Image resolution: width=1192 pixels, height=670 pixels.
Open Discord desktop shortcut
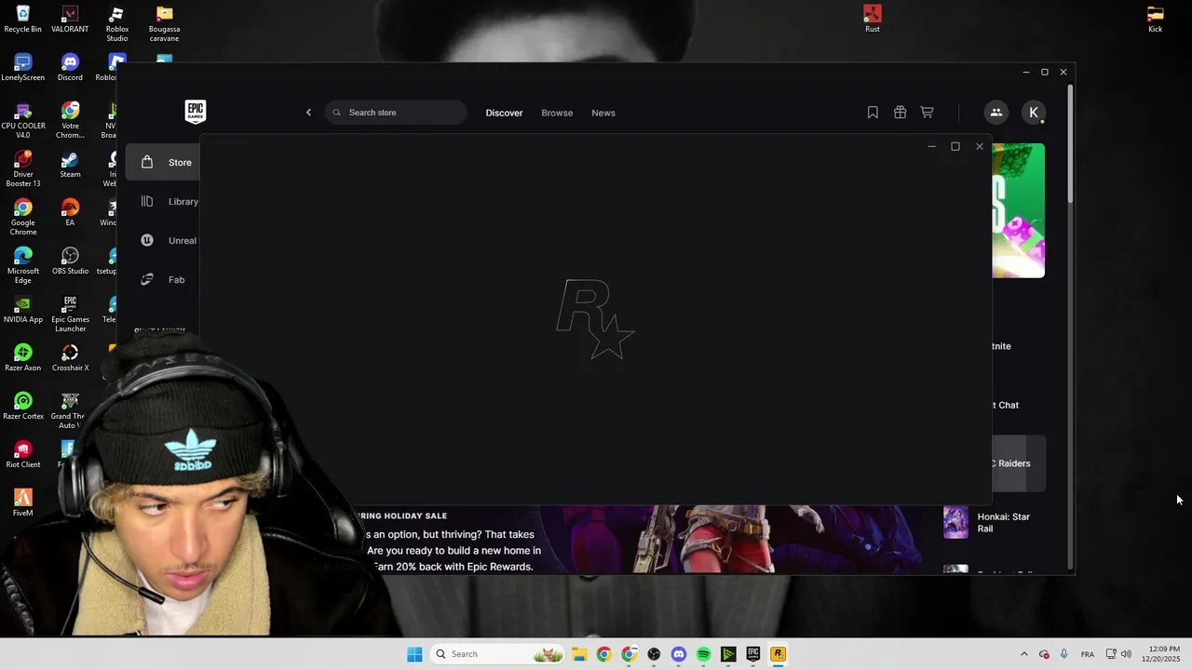70,68
